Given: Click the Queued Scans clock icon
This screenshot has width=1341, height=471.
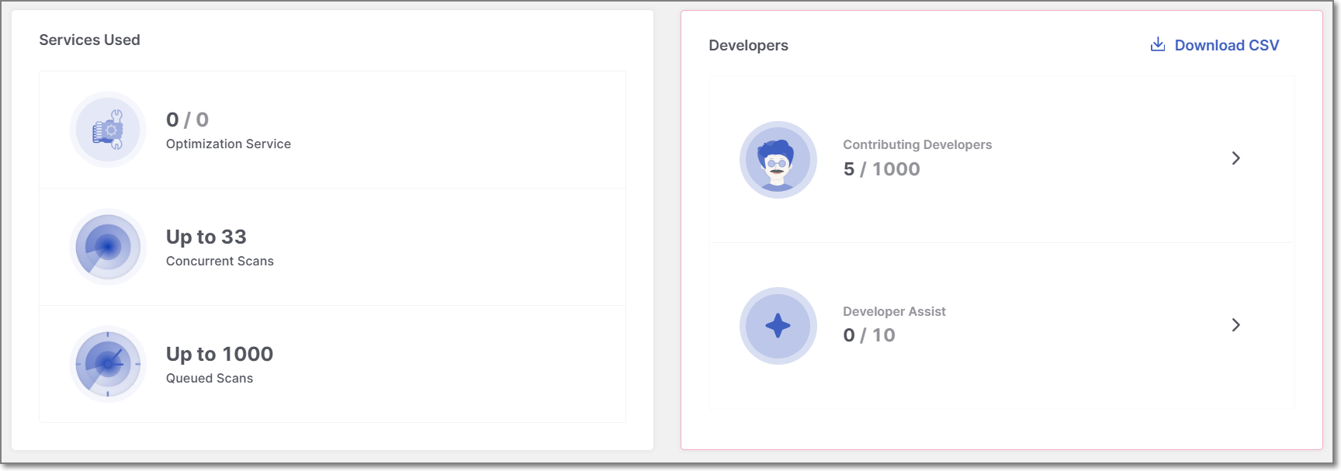Looking at the screenshot, I should (x=108, y=364).
